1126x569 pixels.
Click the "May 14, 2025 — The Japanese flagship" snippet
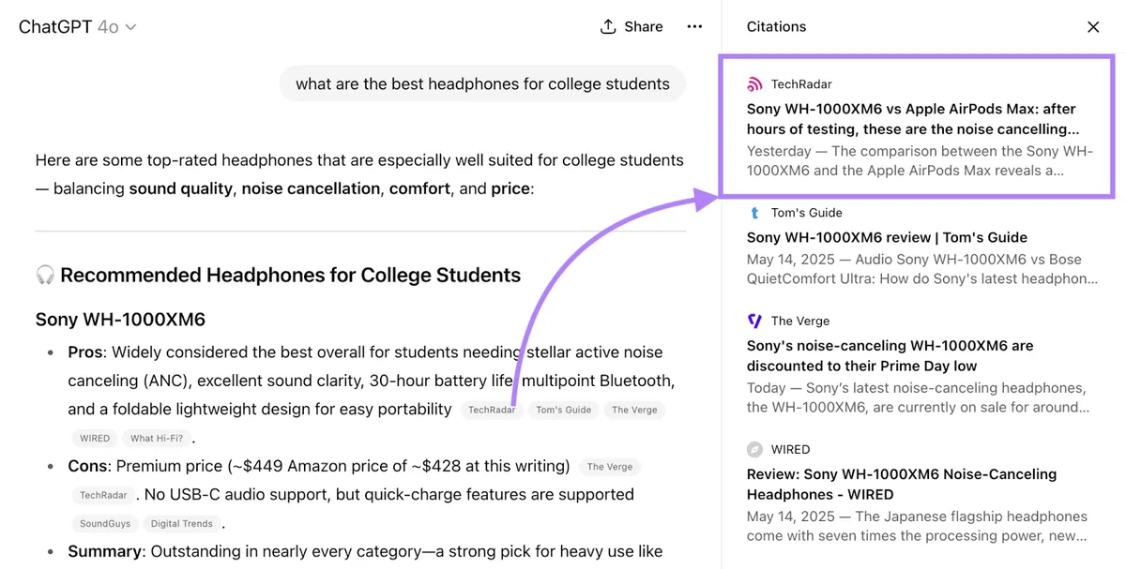coord(917,526)
